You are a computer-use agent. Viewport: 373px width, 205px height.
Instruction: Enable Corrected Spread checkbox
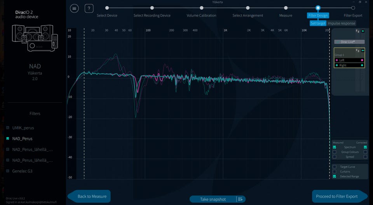pos(365,157)
